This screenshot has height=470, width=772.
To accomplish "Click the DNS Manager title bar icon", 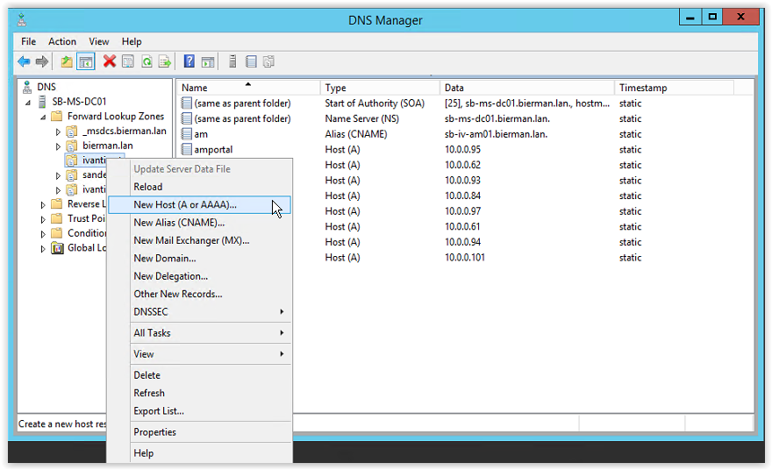I will pos(22,19).
